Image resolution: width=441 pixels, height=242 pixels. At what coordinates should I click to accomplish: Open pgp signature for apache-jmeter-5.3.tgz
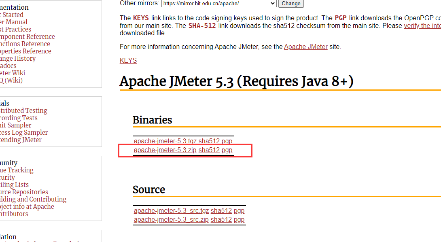(227, 141)
